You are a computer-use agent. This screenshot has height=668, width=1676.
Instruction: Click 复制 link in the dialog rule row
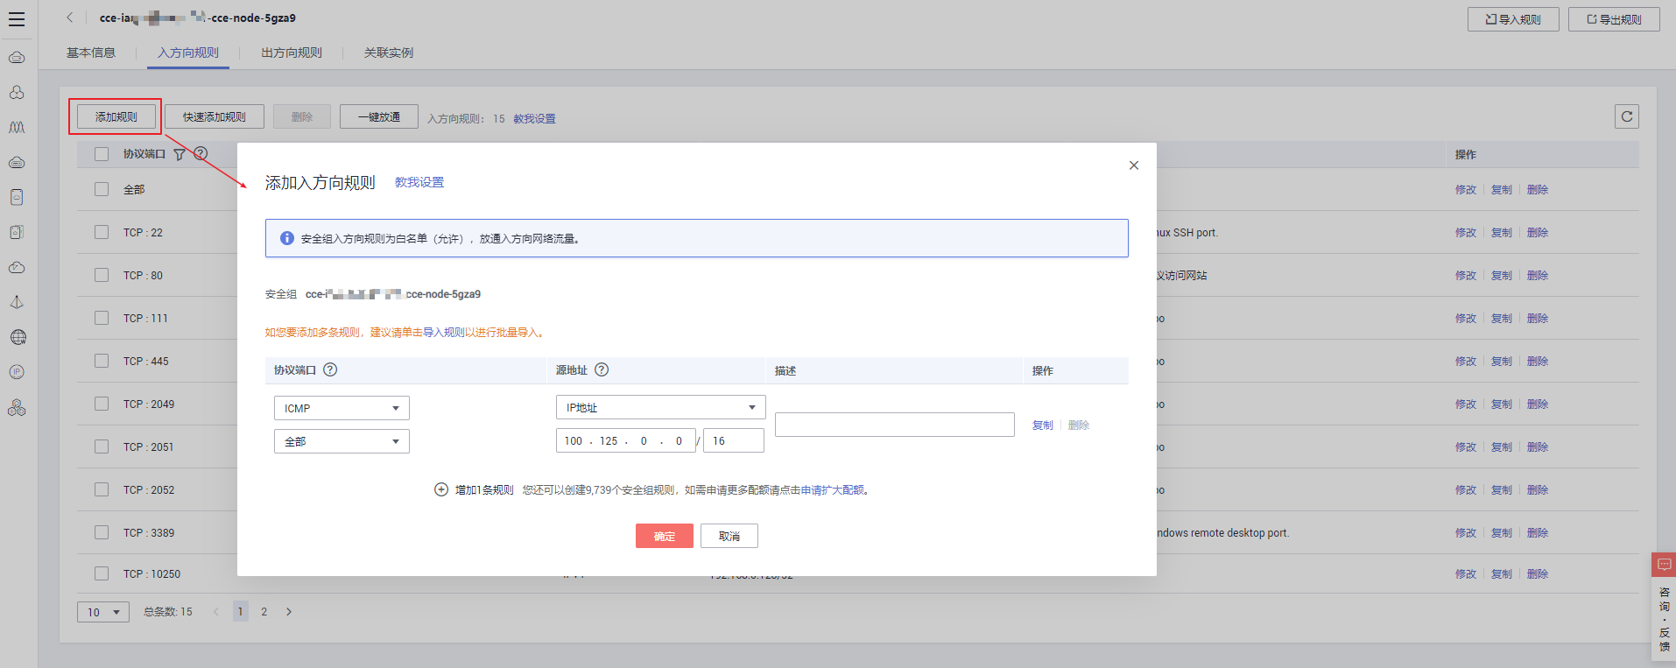point(1043,425)
